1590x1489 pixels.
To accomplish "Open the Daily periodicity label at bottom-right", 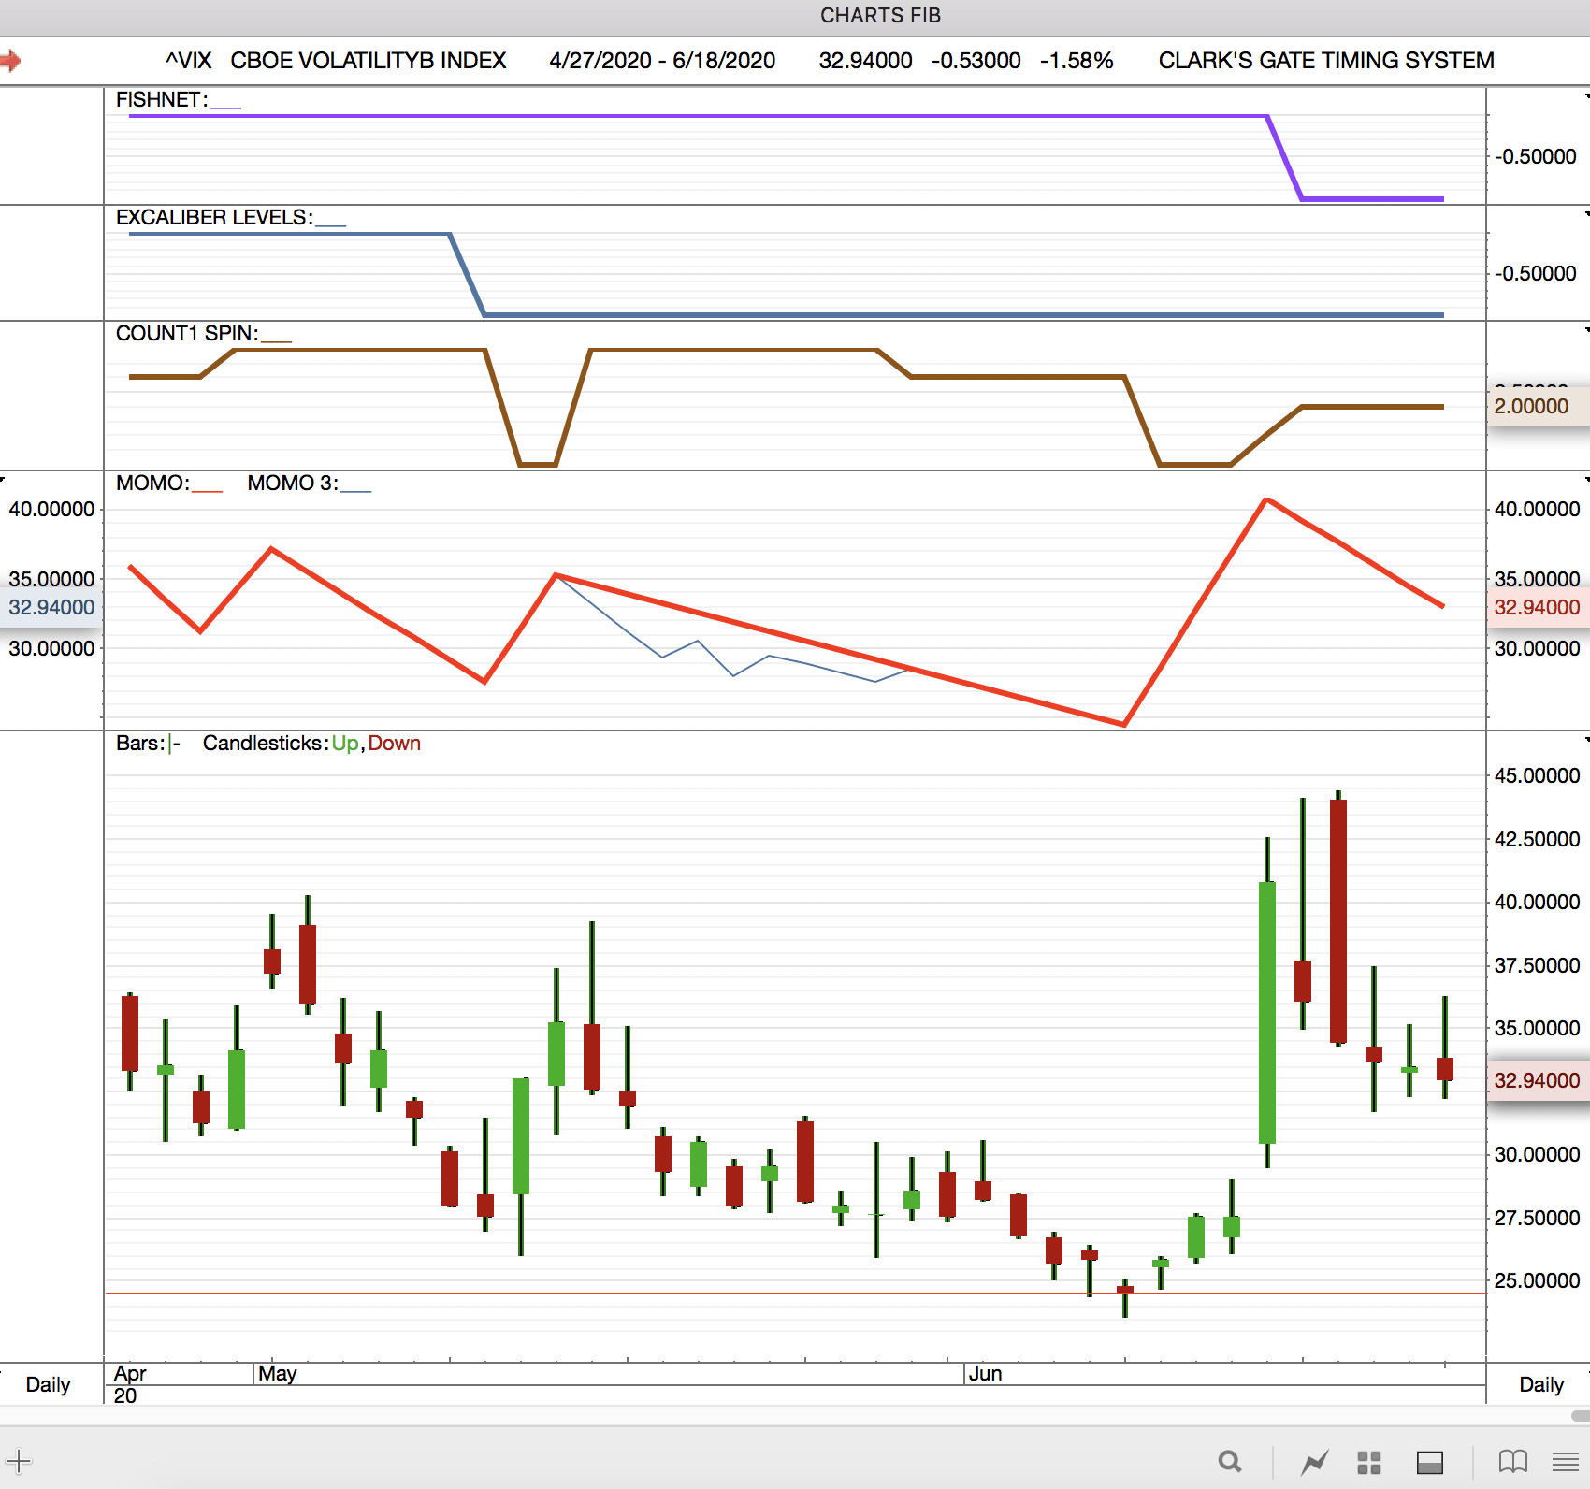I will pos(1540,1384).
